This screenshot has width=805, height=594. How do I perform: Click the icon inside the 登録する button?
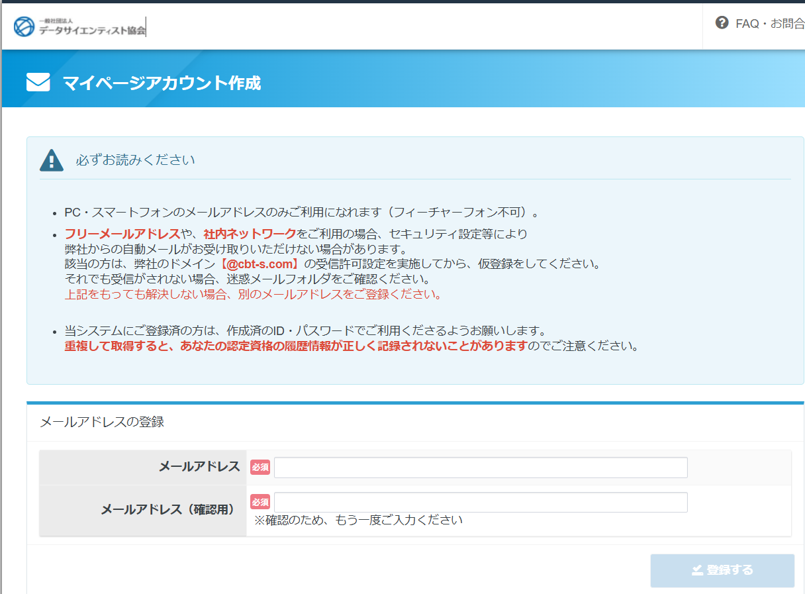(x=696, y=570)
